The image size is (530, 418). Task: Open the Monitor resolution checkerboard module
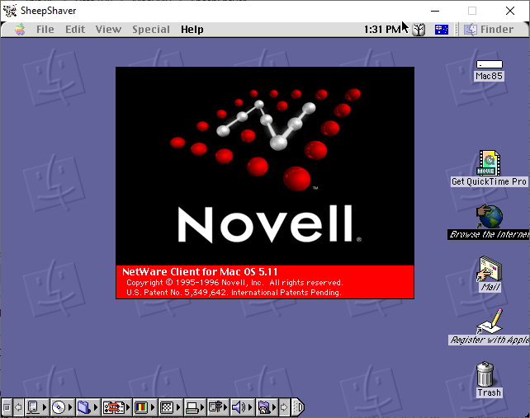click(x=170, y=407)
